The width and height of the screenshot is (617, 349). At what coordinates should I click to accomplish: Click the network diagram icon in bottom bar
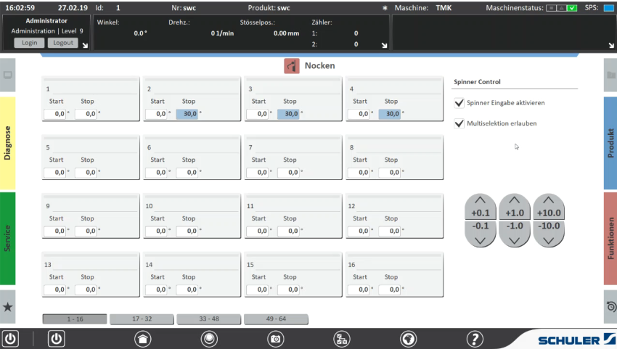(x=342, y=338)
